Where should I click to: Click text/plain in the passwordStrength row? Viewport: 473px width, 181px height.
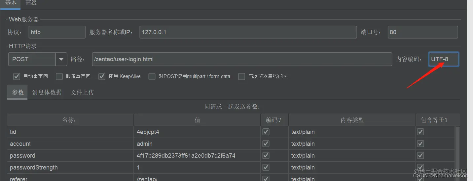pyautogui.click(x=352, y=168)
